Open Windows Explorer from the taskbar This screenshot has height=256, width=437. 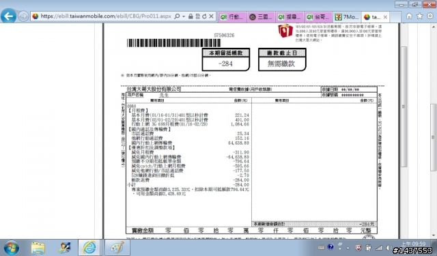pyautogui.click(x=38, y=248)
